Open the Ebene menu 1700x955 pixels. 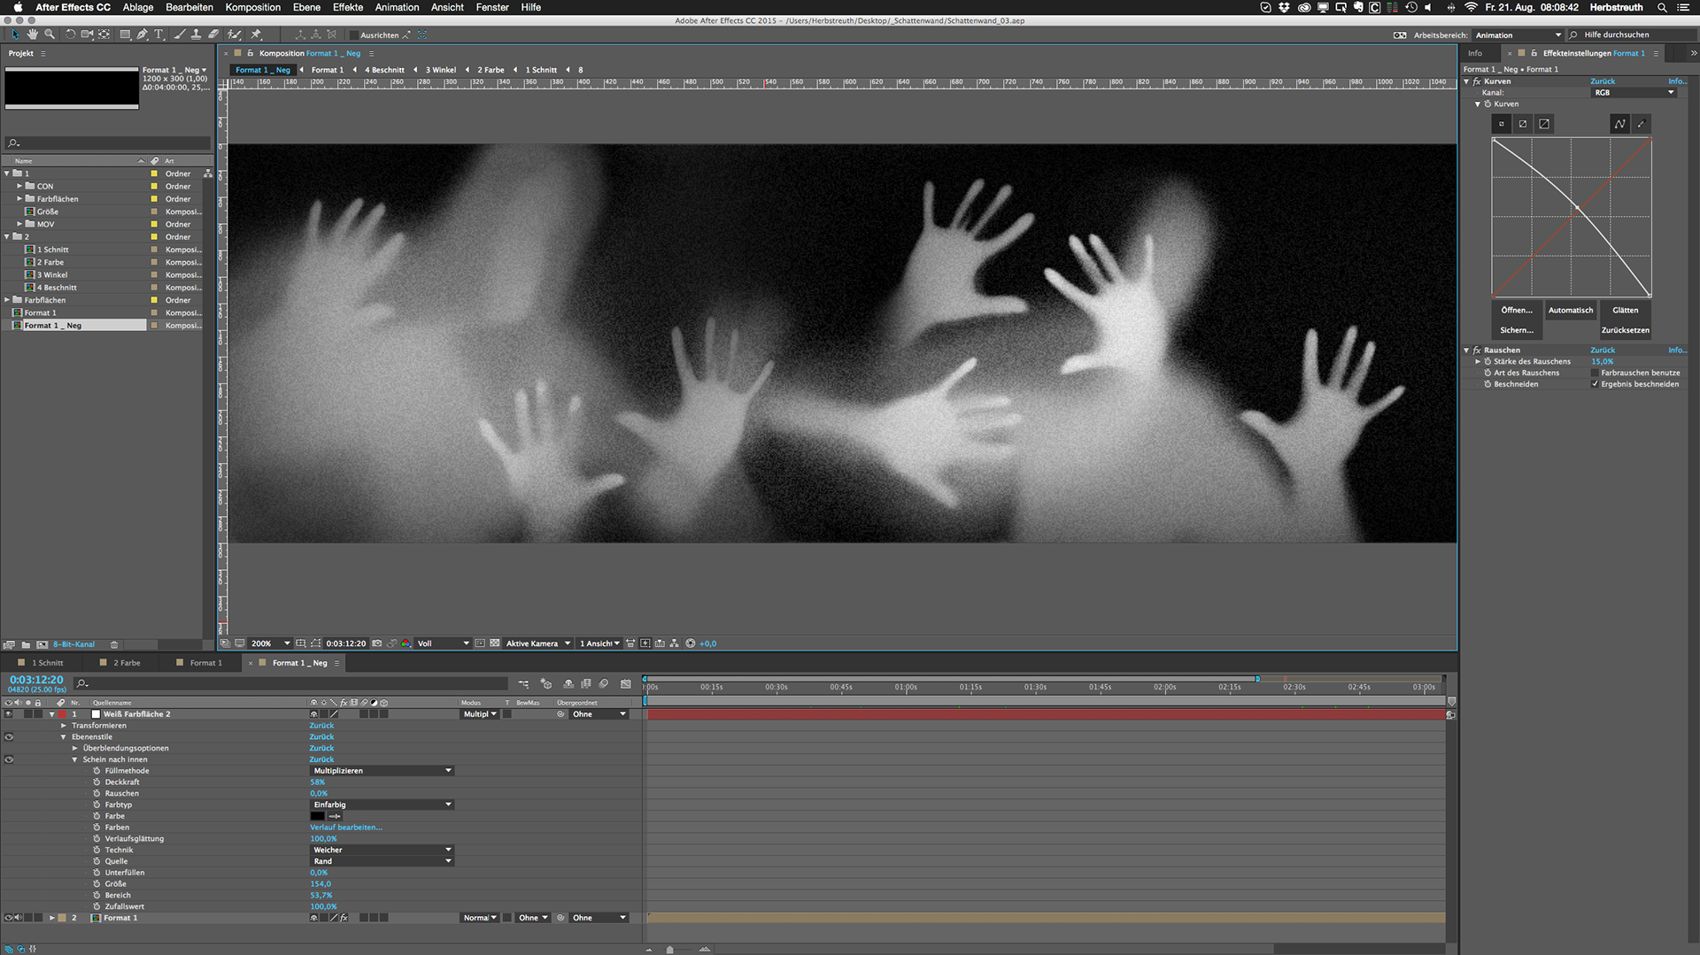click(306, 7)
